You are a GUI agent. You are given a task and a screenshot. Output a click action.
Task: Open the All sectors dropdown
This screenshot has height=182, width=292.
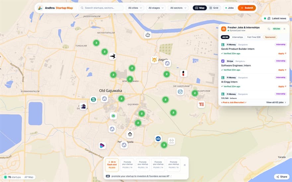pyautogui.click(x=178, y=8)
